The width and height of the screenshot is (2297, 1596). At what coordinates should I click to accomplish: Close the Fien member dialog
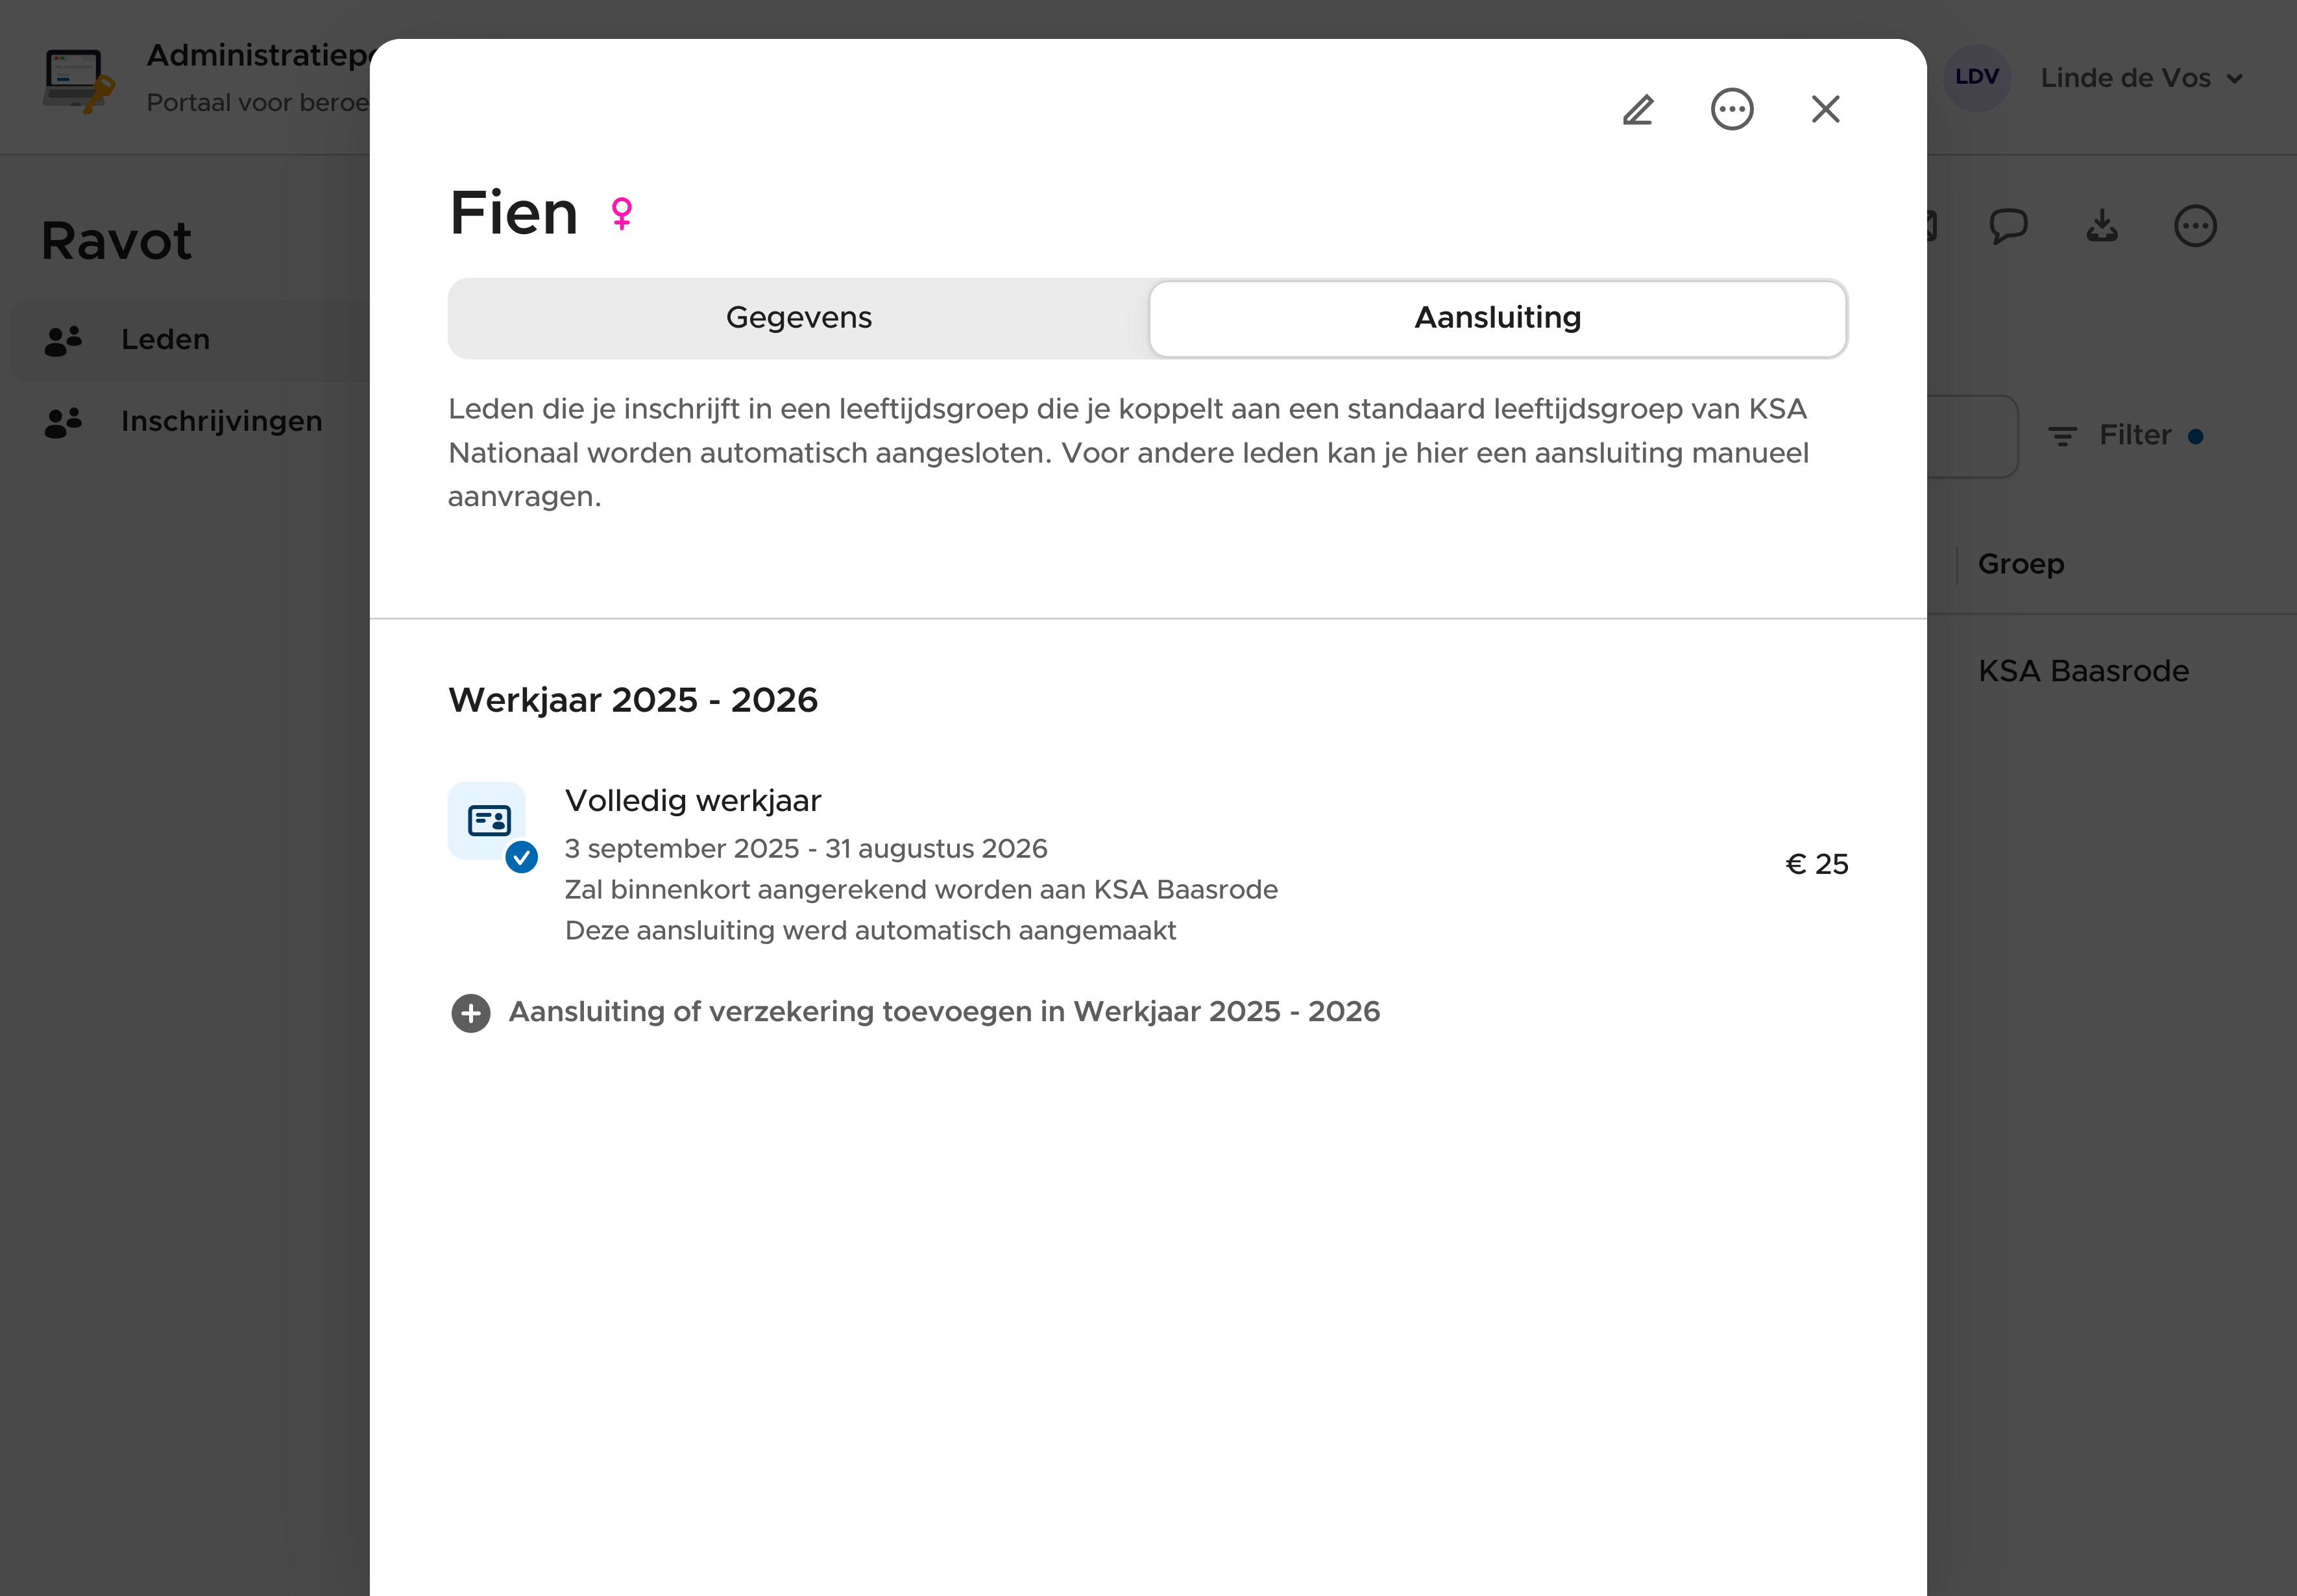point(1825,109)
